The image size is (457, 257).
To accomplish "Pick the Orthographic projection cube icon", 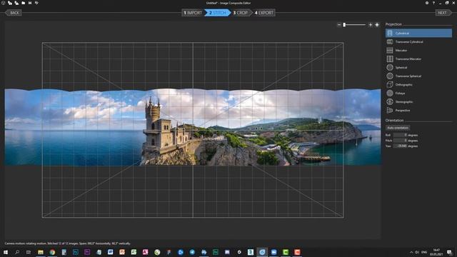I will [390, 84].
